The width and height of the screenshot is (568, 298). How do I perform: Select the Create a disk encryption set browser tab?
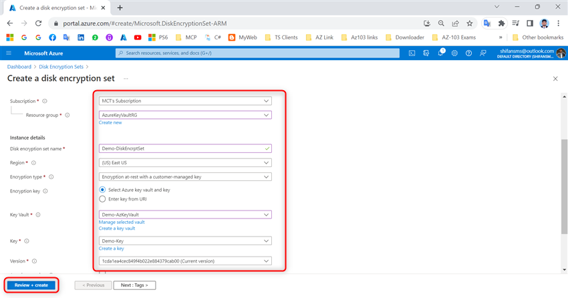pos(58,7)
